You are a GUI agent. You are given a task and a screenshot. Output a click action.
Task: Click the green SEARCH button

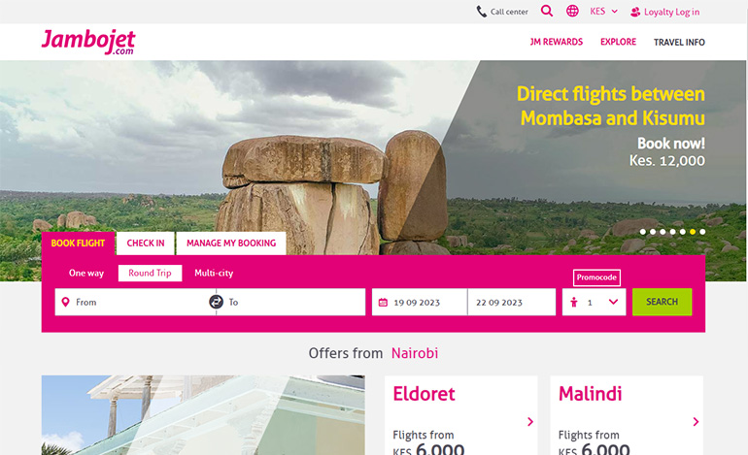coord(662,302)
